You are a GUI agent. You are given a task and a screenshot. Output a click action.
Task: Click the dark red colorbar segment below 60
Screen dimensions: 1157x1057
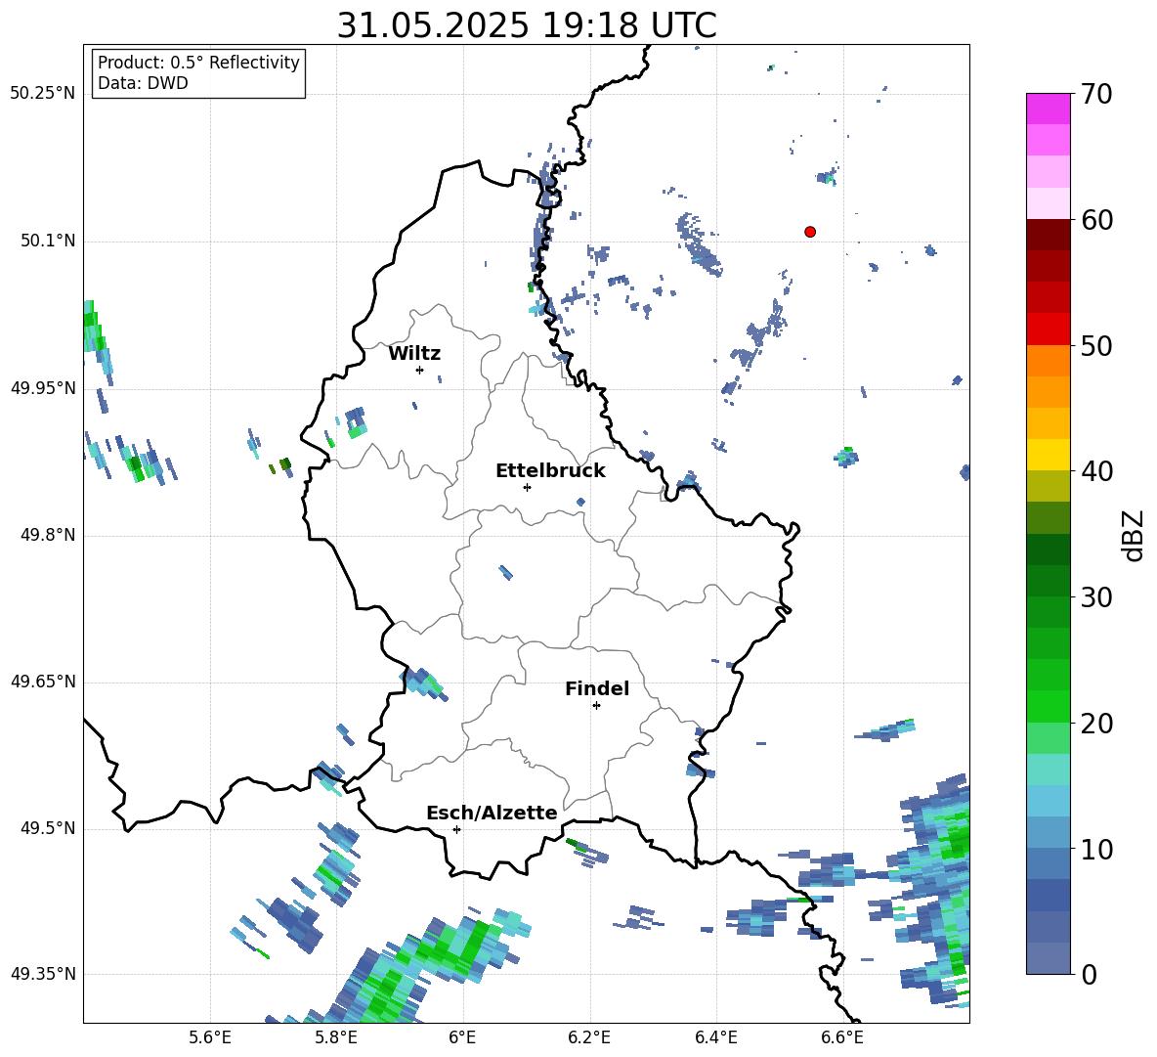coord(1048,235)
